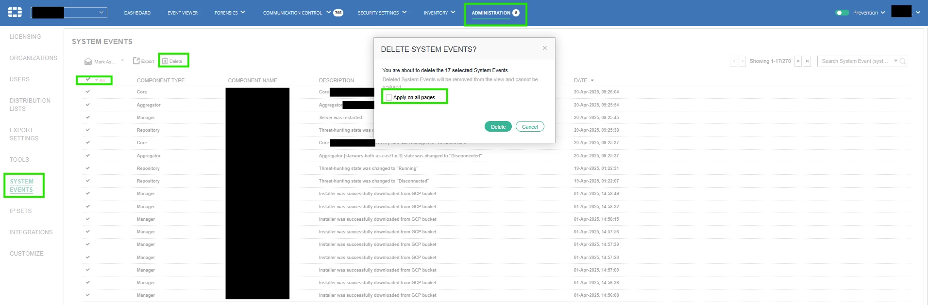Close the Delete System Events dialog
This screenshot has height=305, width=928.
pos(545,48)
